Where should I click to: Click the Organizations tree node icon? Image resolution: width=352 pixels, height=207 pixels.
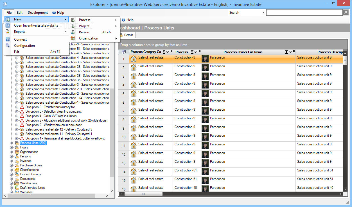17,152
